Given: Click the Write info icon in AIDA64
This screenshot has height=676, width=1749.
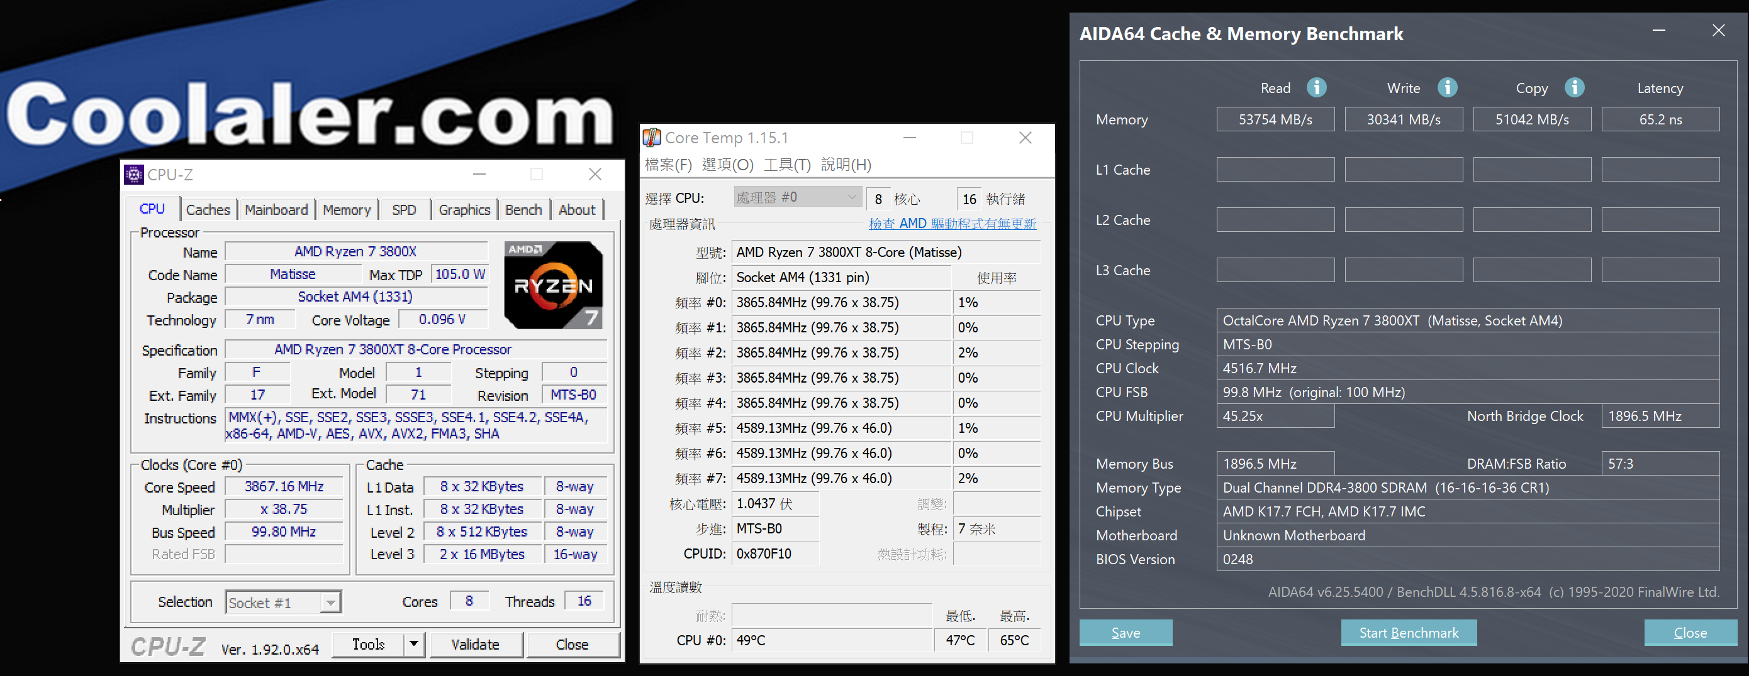Looking at the screenshot, I should coord(1447,87).
